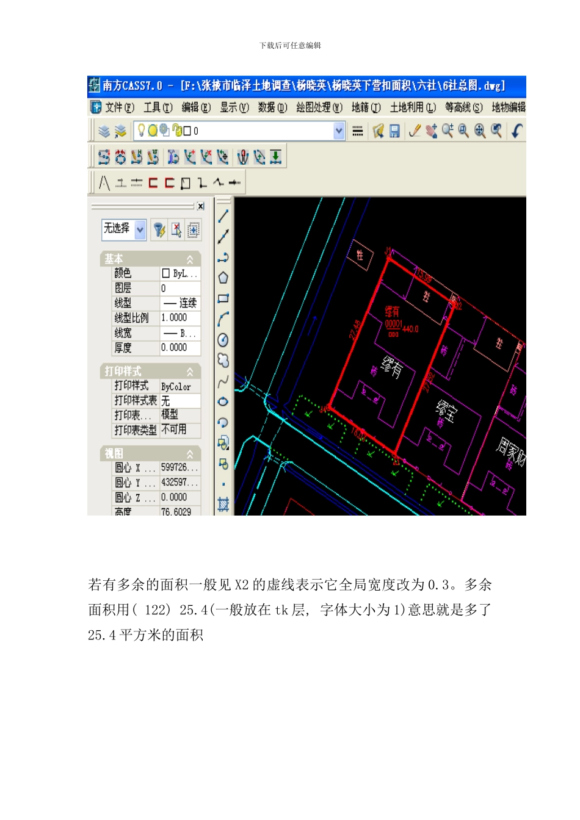Image resolution: width=580 pixels, height=820 pixels.
Task: Click the inverted-V shaped toolbar icon
Action: pyautogui.click(x=104, y=182)
